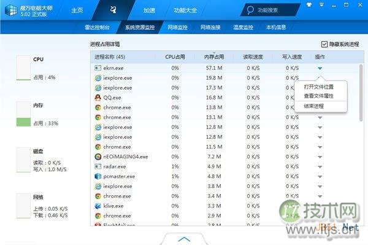The height and width of the screenshot is (245, 368).
Task: Click the ekrn.exe process icon
Action: click(x=98, y=68)
